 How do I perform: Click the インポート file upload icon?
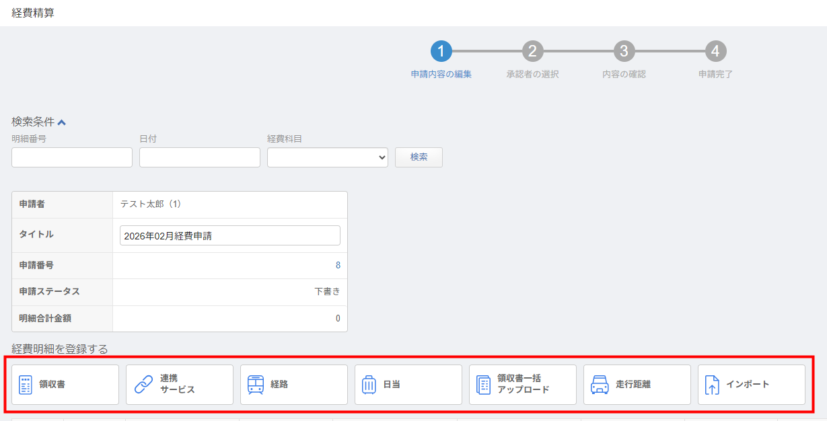click(712, 385)
